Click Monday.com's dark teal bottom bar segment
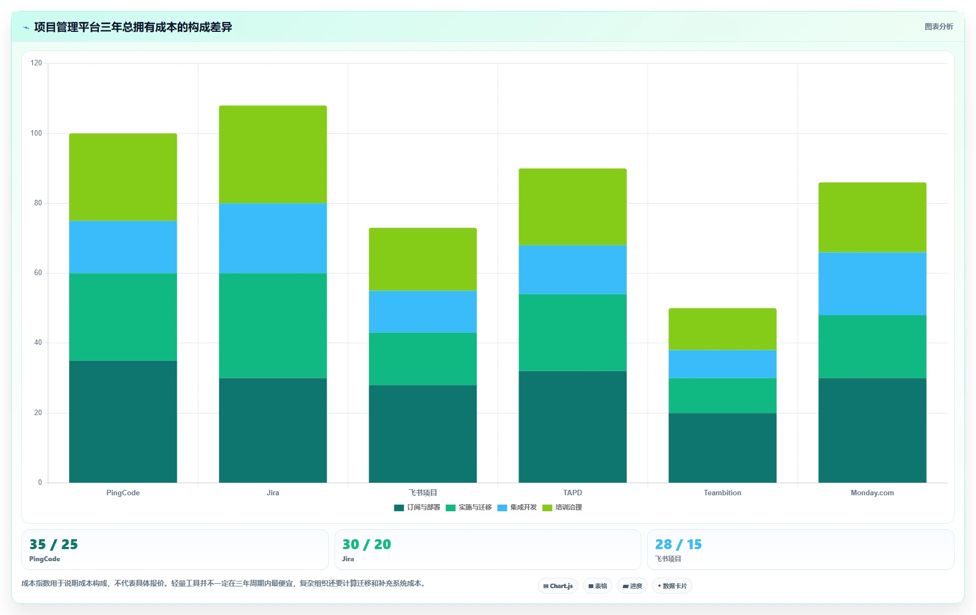 (x=872, y=431)
